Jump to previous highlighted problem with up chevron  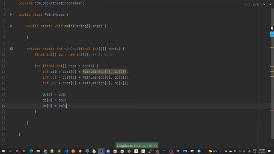point(264,4)
